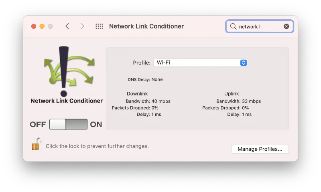Image resolution: width=321 pixels, height=192 pixels.
Task: Click the 'ON' label beside the switch
Action: click(x=96, y=124)
